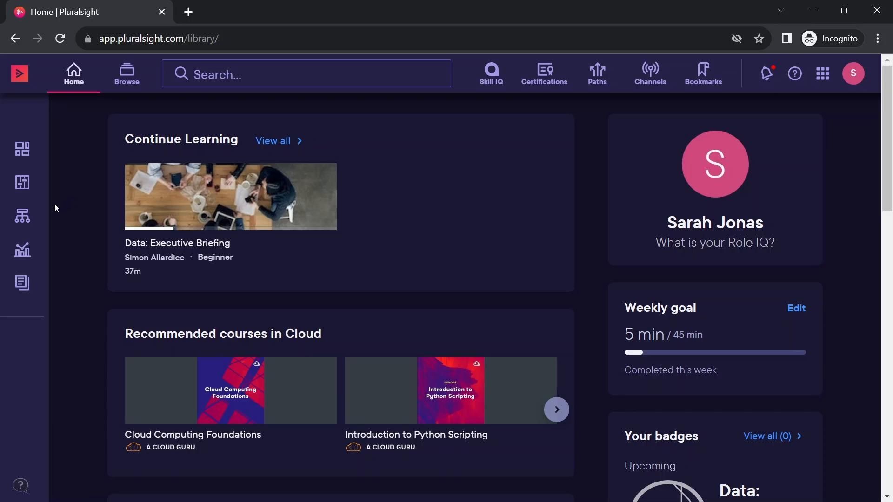Show next recommended Cloud courses arrow
The height and width of the screenshot is (502, 893).
click(556, 410)
